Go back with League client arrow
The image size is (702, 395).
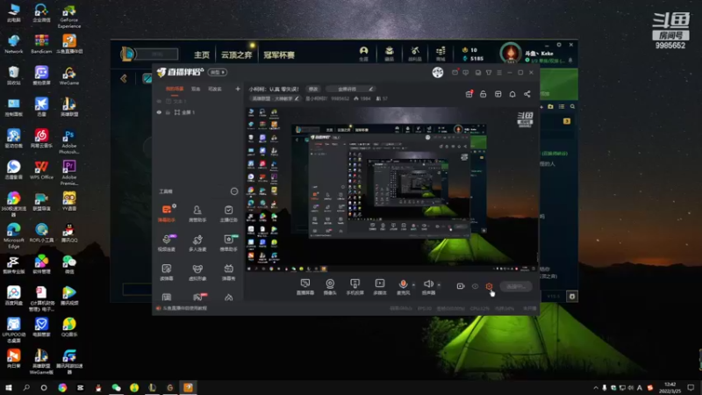pos(124,79)
